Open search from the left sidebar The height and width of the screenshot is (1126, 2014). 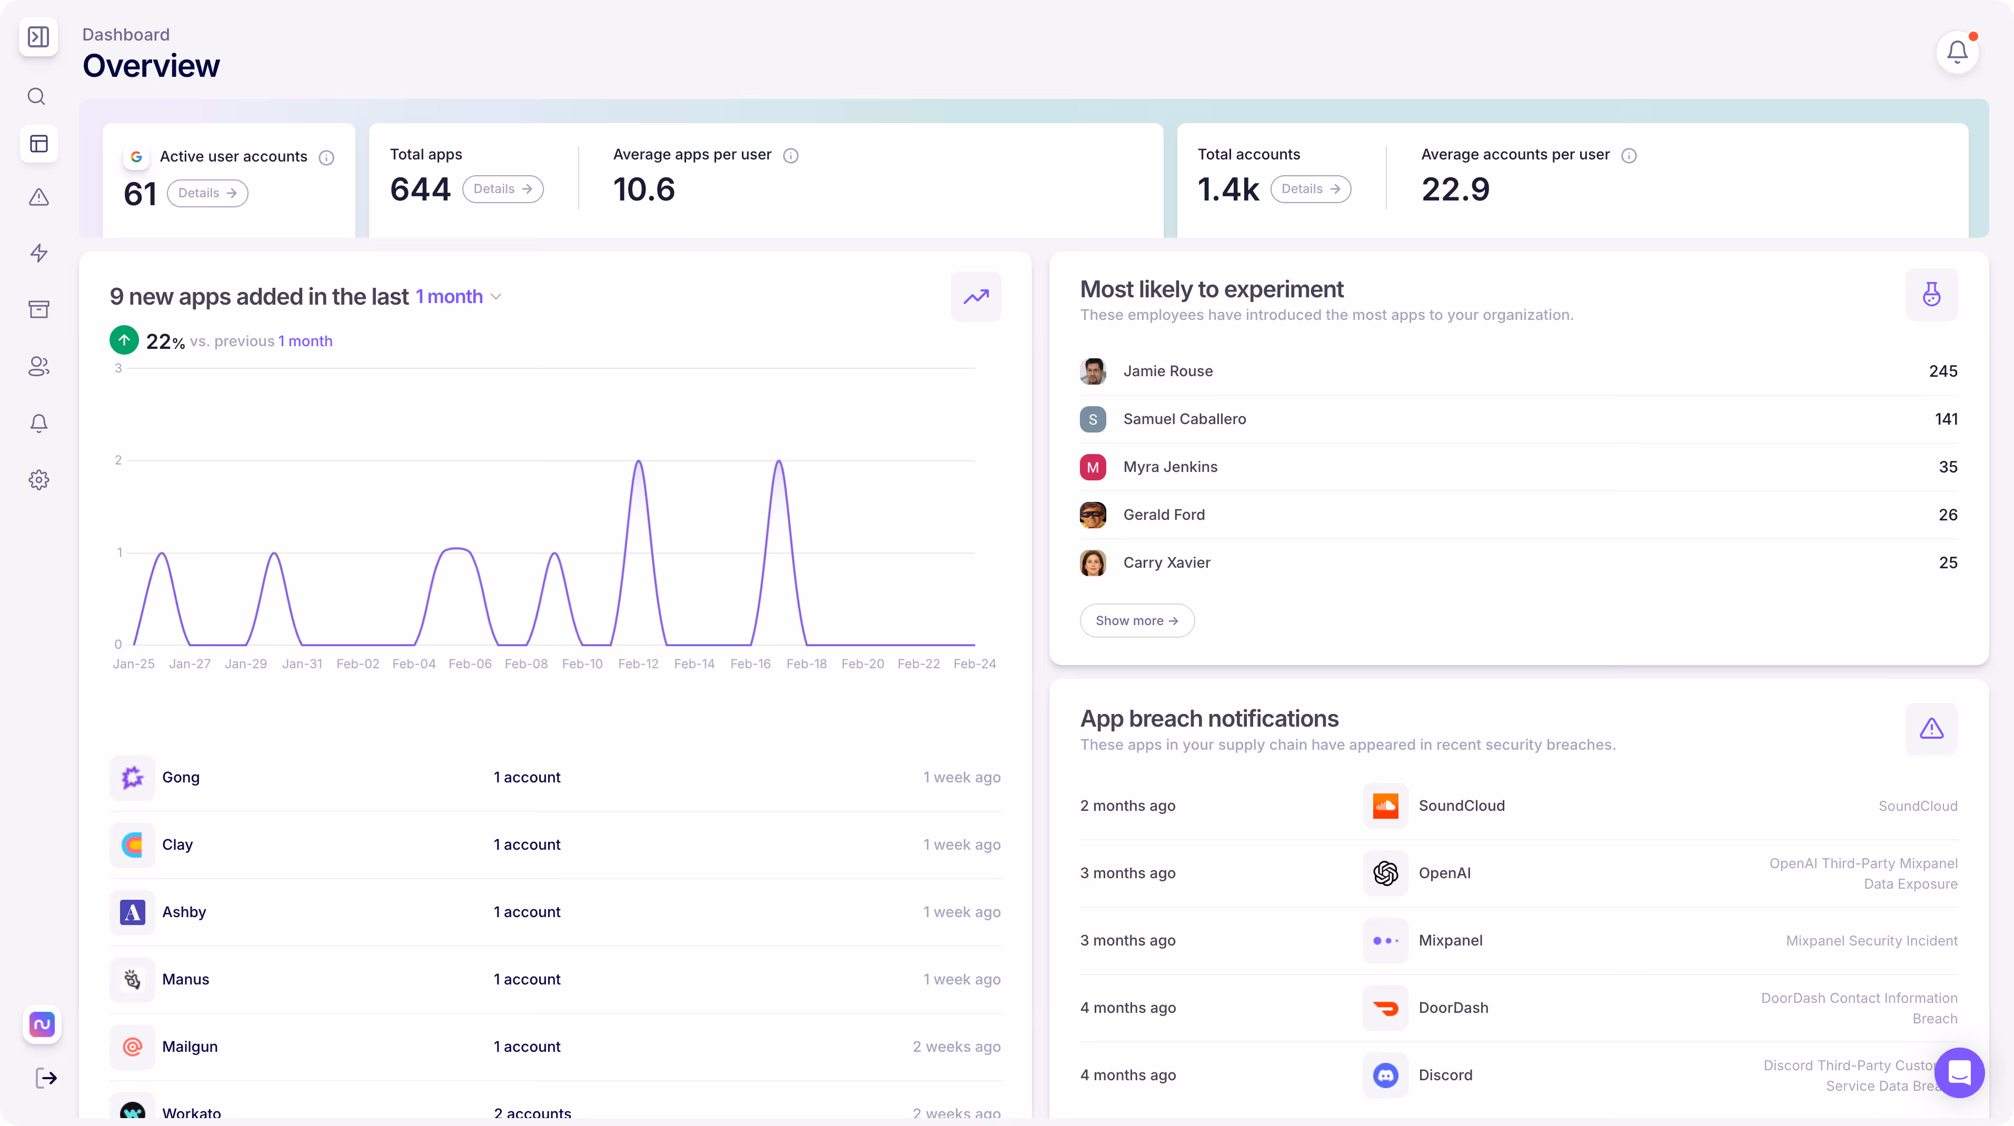point(37,97)
